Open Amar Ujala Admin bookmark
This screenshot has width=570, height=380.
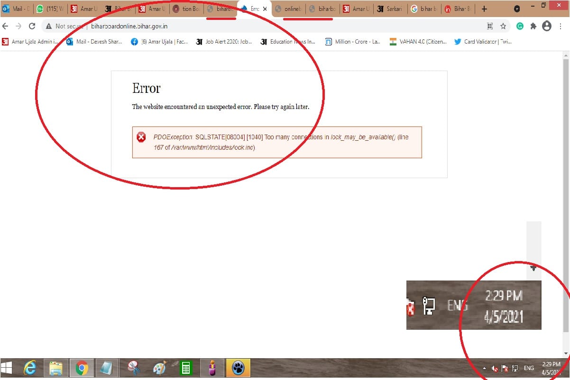(x=30, y=42)
